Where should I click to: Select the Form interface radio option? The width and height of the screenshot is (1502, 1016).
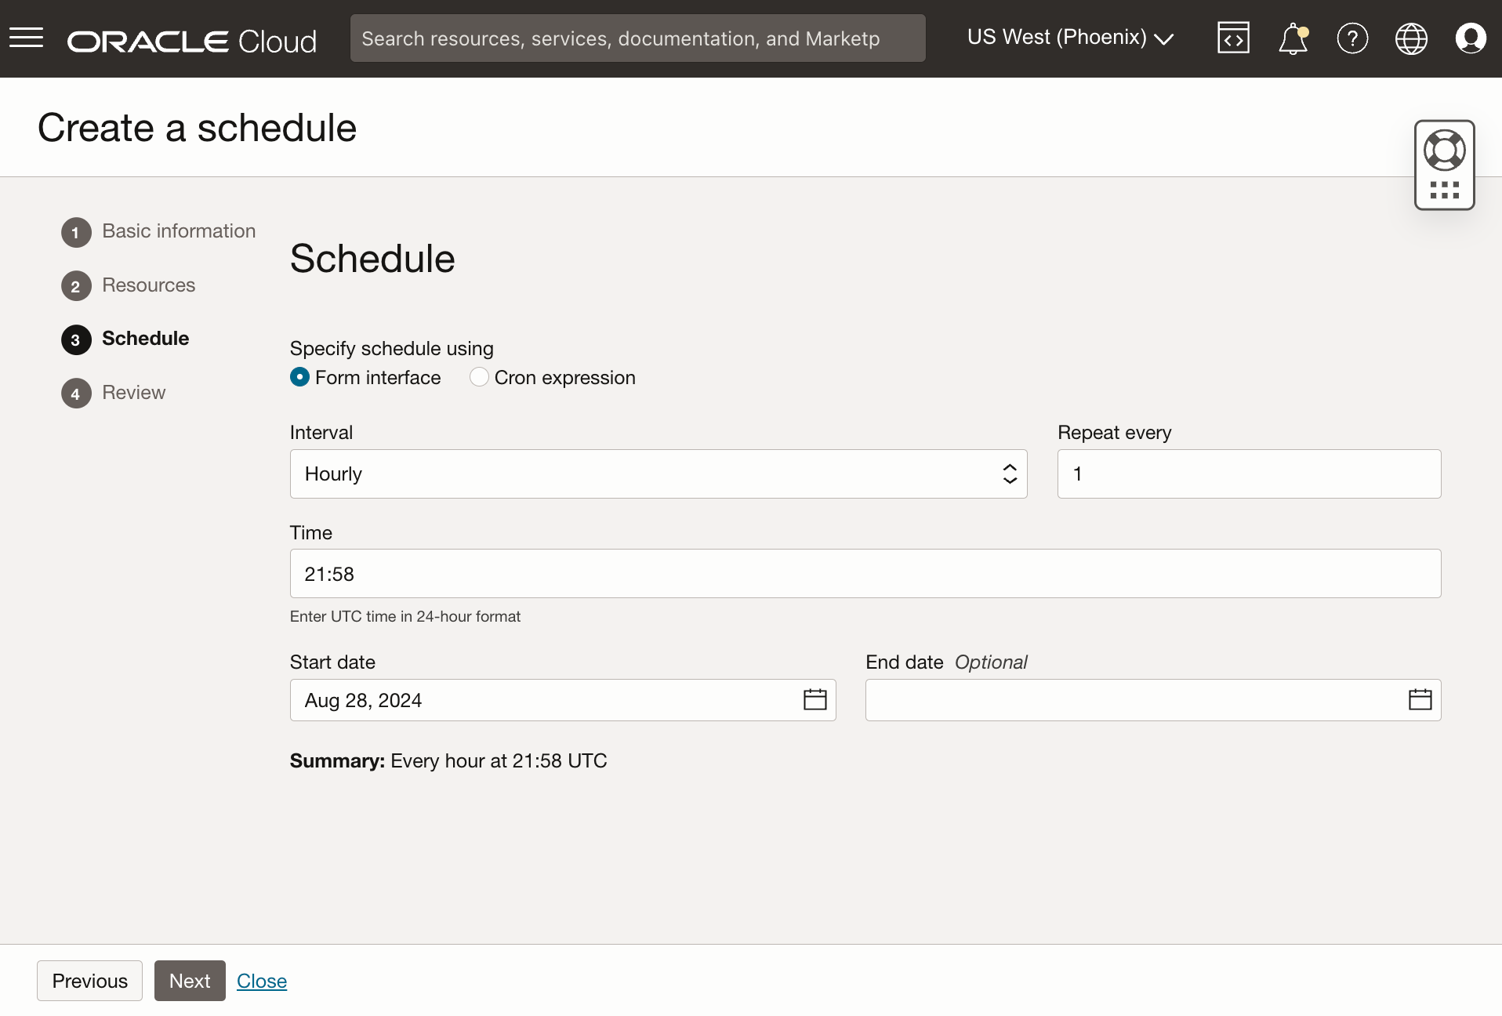[x=299, y=377]
